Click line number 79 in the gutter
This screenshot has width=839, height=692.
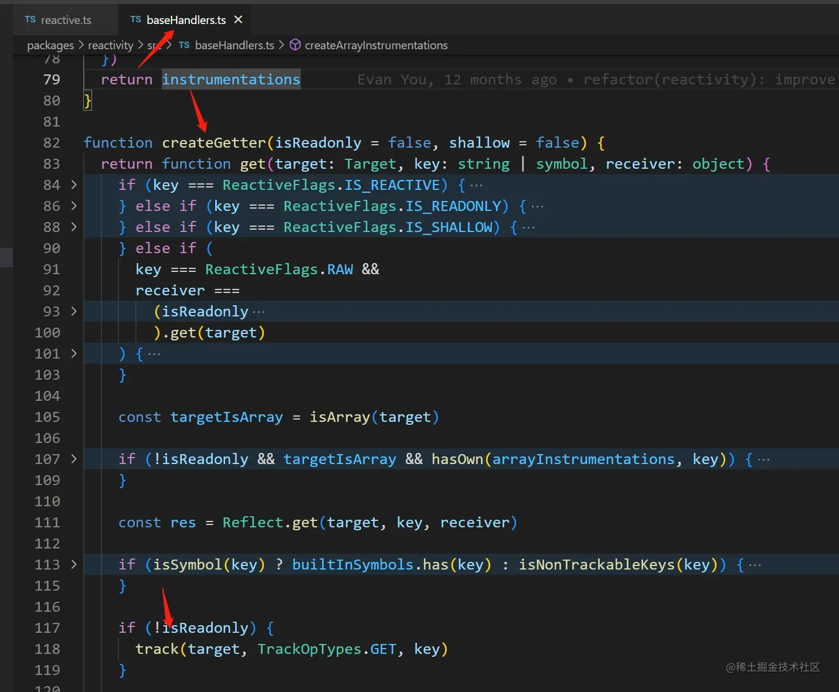point(52,79)
